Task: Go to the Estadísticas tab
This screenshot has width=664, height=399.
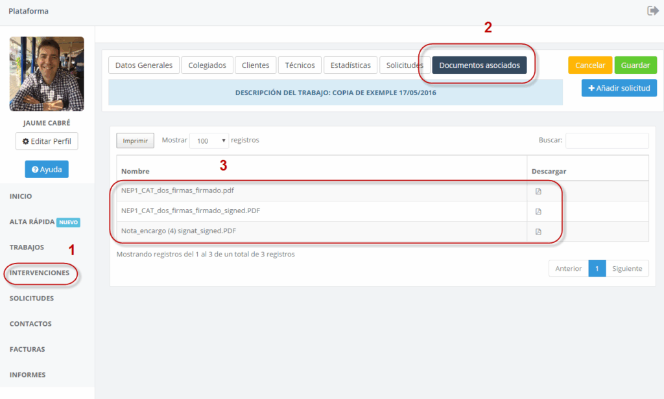Action: pyautogui.click(x=350, y=65)
